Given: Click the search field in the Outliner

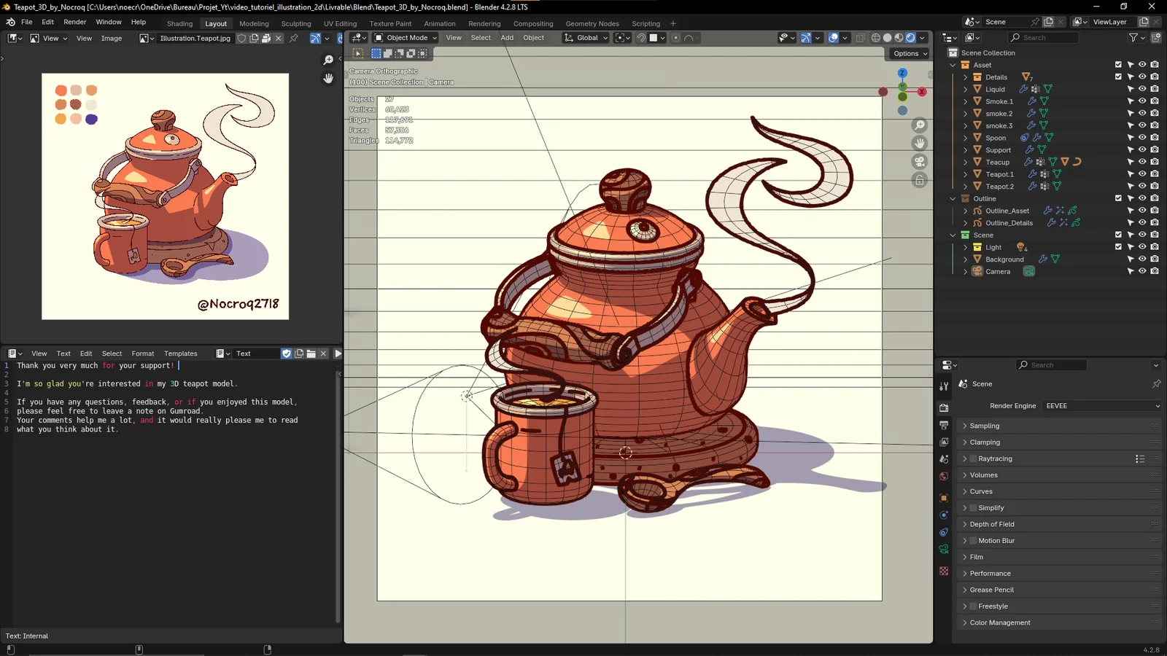Looking at the screenshot, I should click(1043, 37).
